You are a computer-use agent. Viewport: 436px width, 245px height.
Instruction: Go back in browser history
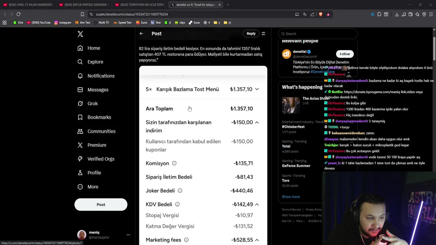(x=5, y=14)
